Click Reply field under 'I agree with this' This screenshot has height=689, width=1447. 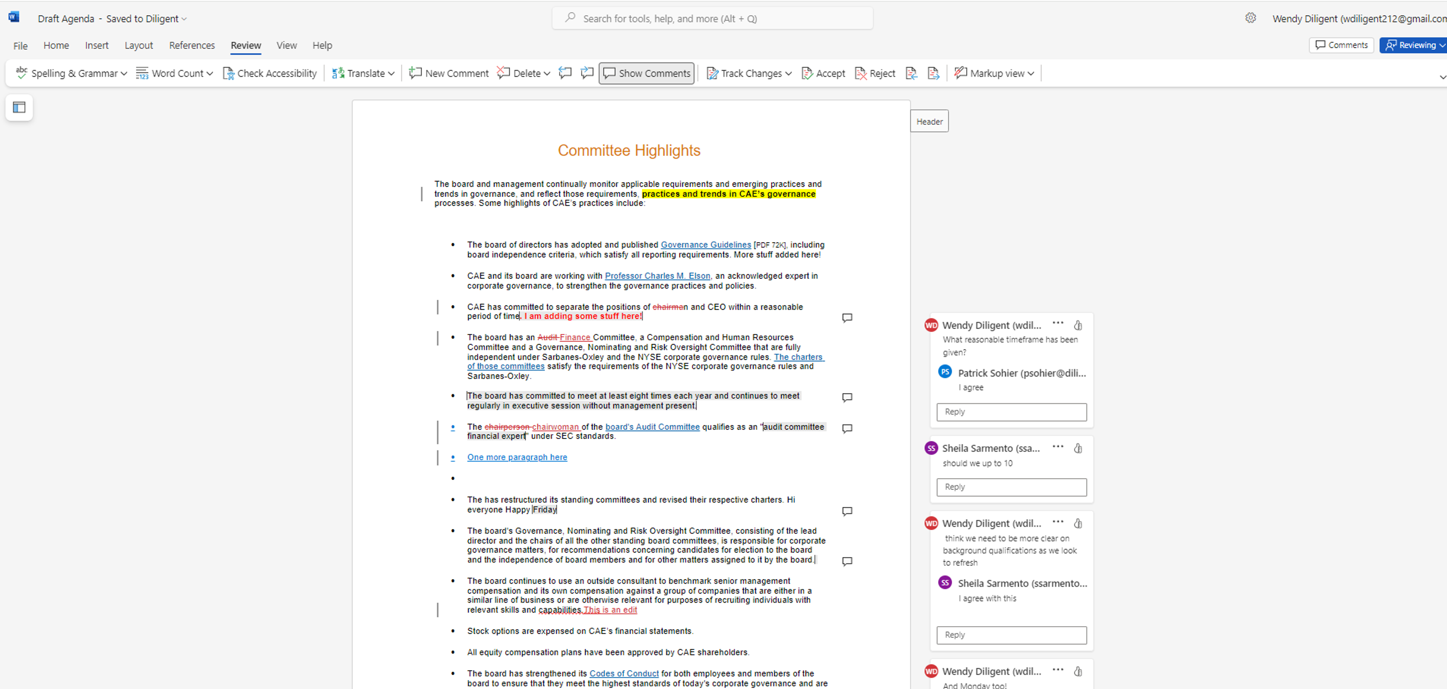[x=1011, y=635]
